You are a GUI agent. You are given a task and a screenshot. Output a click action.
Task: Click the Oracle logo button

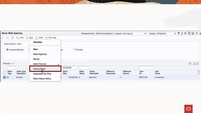click(188, 109)
